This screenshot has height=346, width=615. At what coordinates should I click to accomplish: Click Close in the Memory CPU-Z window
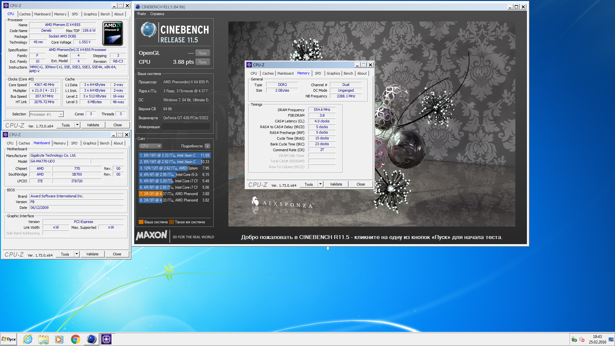point(361,184)
